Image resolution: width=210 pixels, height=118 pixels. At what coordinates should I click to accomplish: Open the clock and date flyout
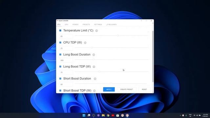pos(205,115)
